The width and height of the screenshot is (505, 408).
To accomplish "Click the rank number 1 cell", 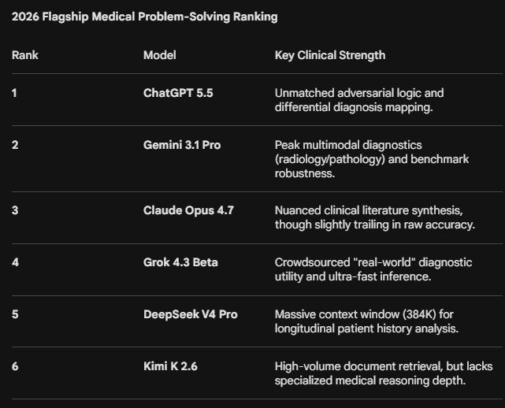I will [14, 93].
